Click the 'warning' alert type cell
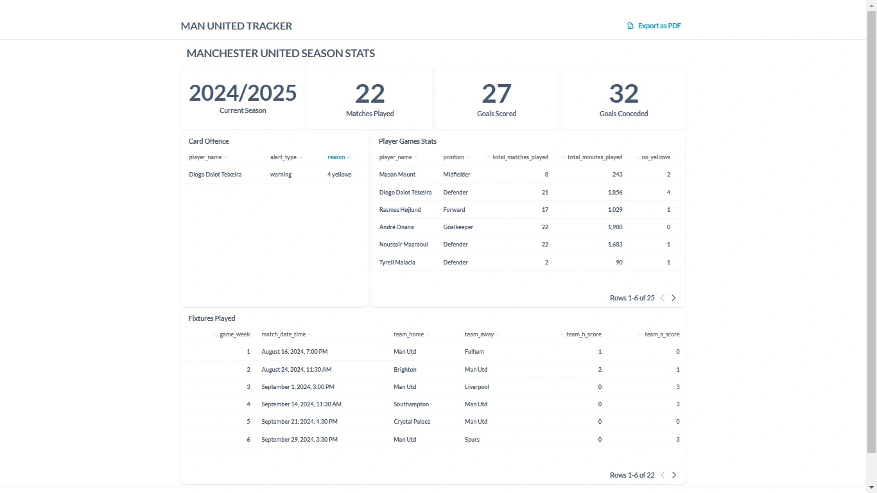 [281, 175]
